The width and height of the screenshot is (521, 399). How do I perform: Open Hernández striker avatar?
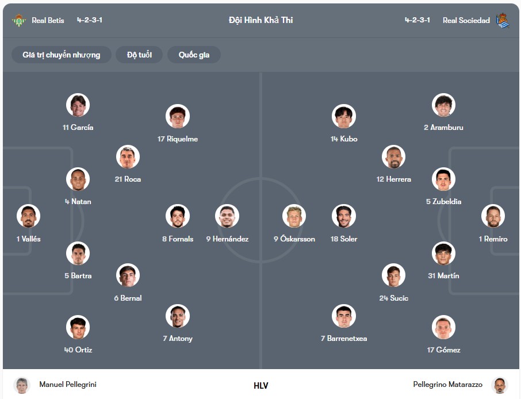(x=227, y=216)
